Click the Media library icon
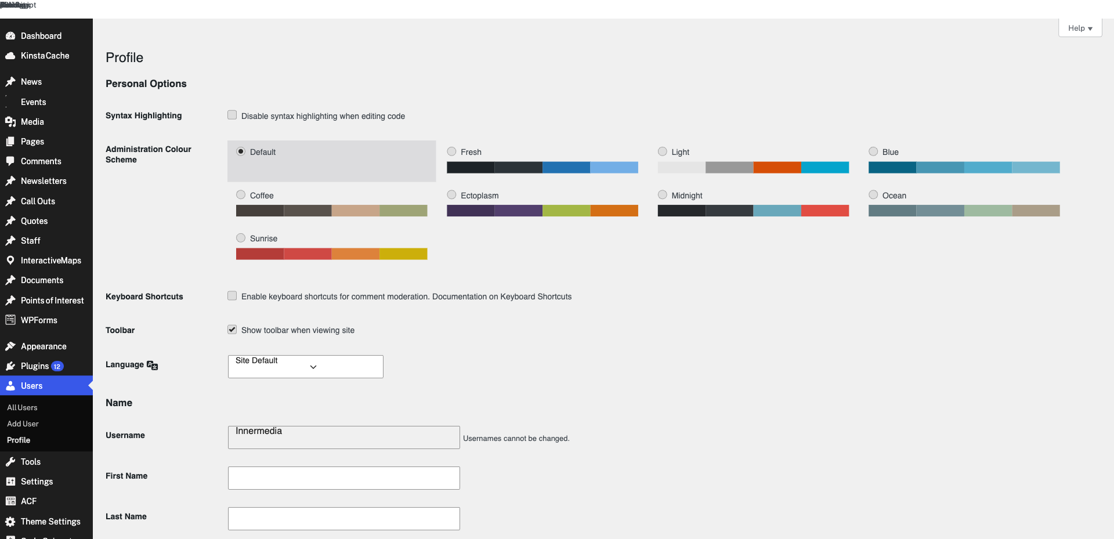This screenshot has height=539, width=1114. coord(10,122)
